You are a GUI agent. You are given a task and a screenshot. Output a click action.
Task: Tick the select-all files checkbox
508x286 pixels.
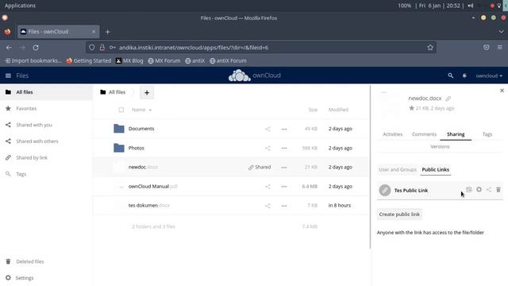(x=121, y=110)
